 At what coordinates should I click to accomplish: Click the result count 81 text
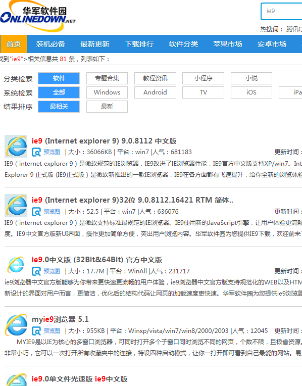pos(63,59)
